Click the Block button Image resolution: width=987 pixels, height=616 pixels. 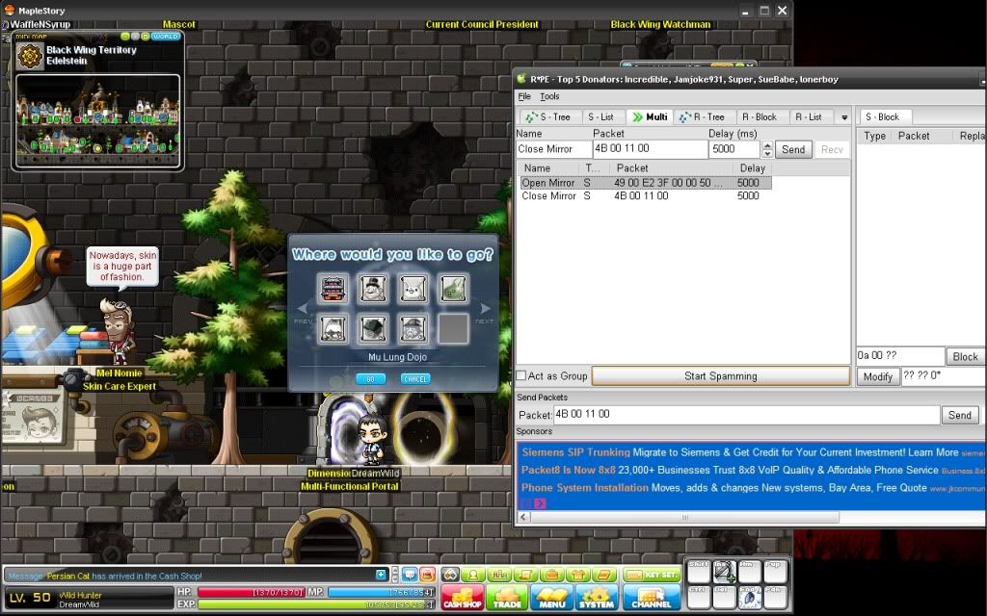[x=965, y=356]
